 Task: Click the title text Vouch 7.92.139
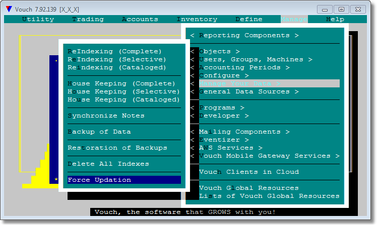36,10
